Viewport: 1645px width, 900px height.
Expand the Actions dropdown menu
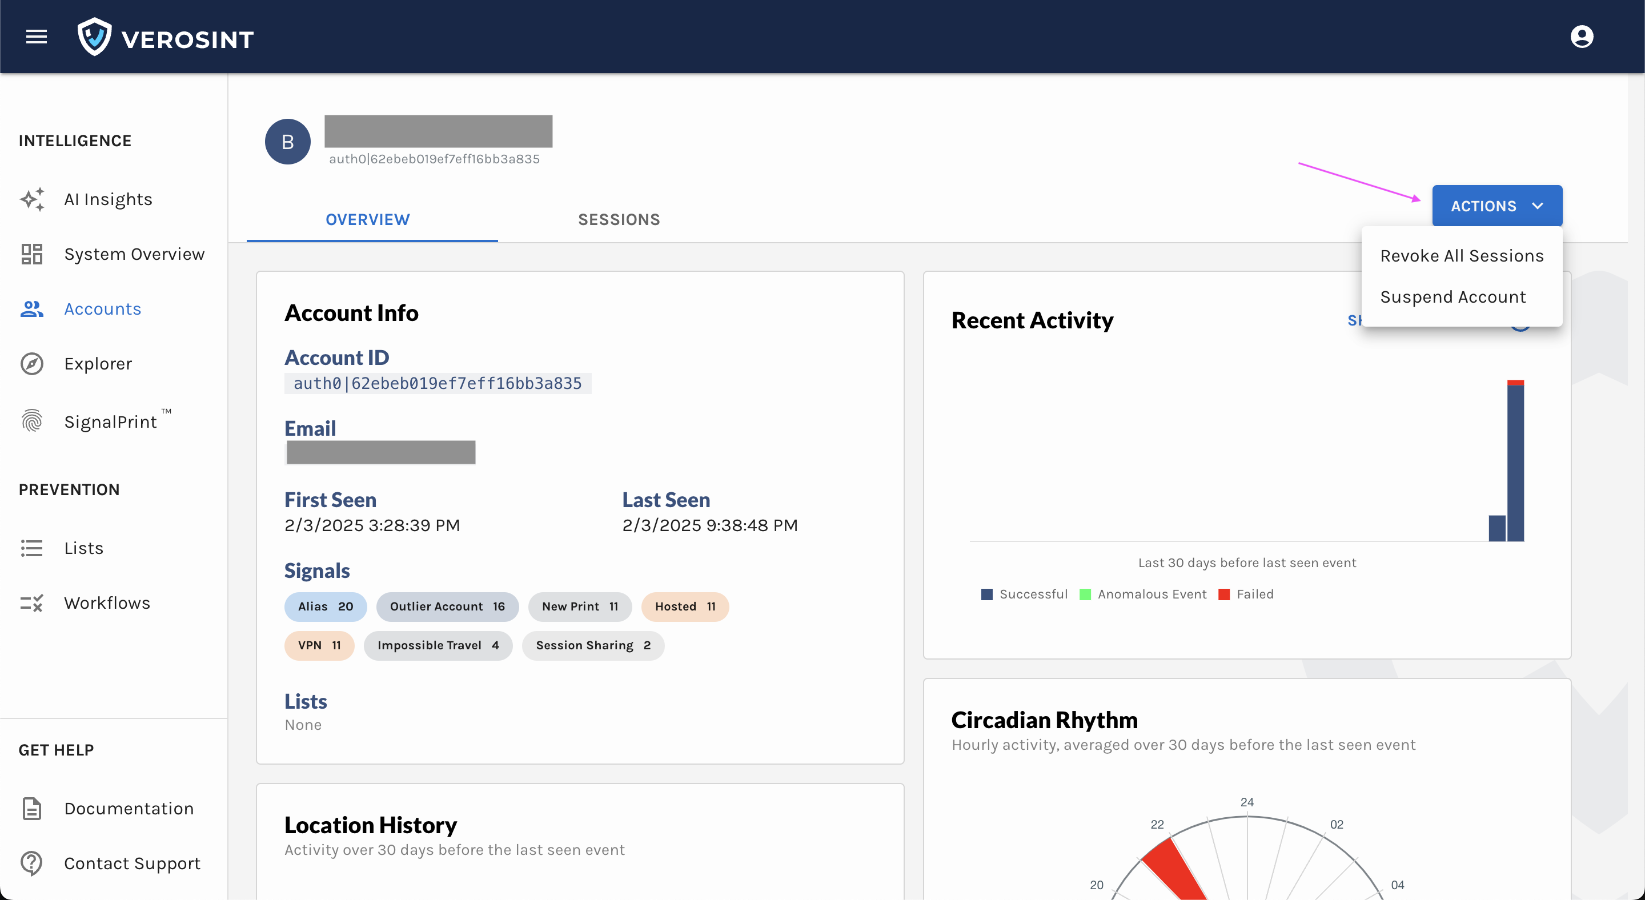(x=1496, y=205)
